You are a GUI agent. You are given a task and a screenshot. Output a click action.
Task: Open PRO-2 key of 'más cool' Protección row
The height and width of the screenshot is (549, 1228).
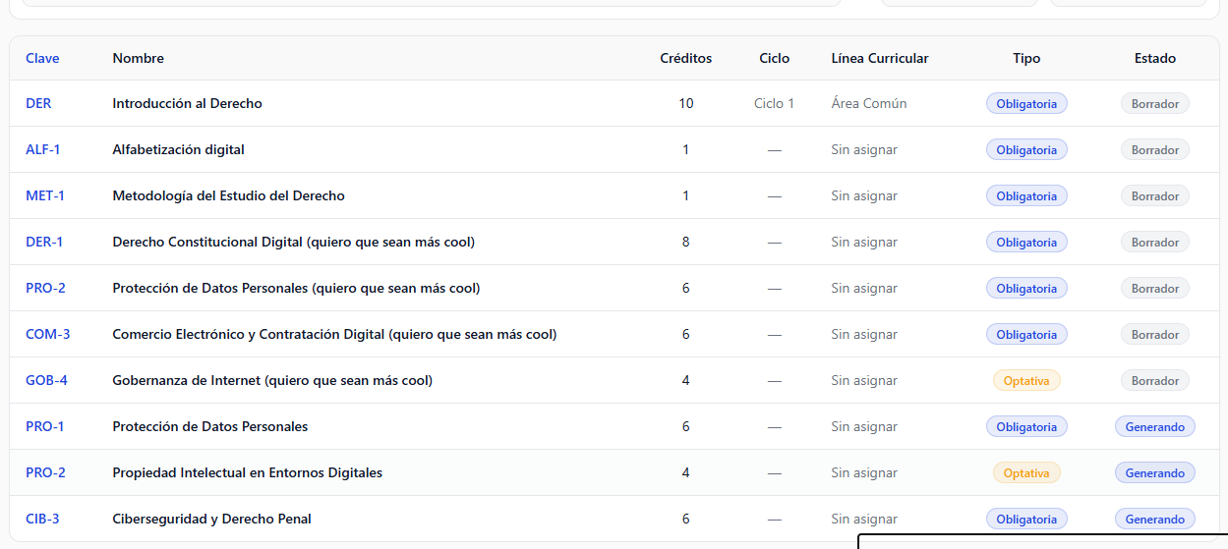click(x=45, y=288)
